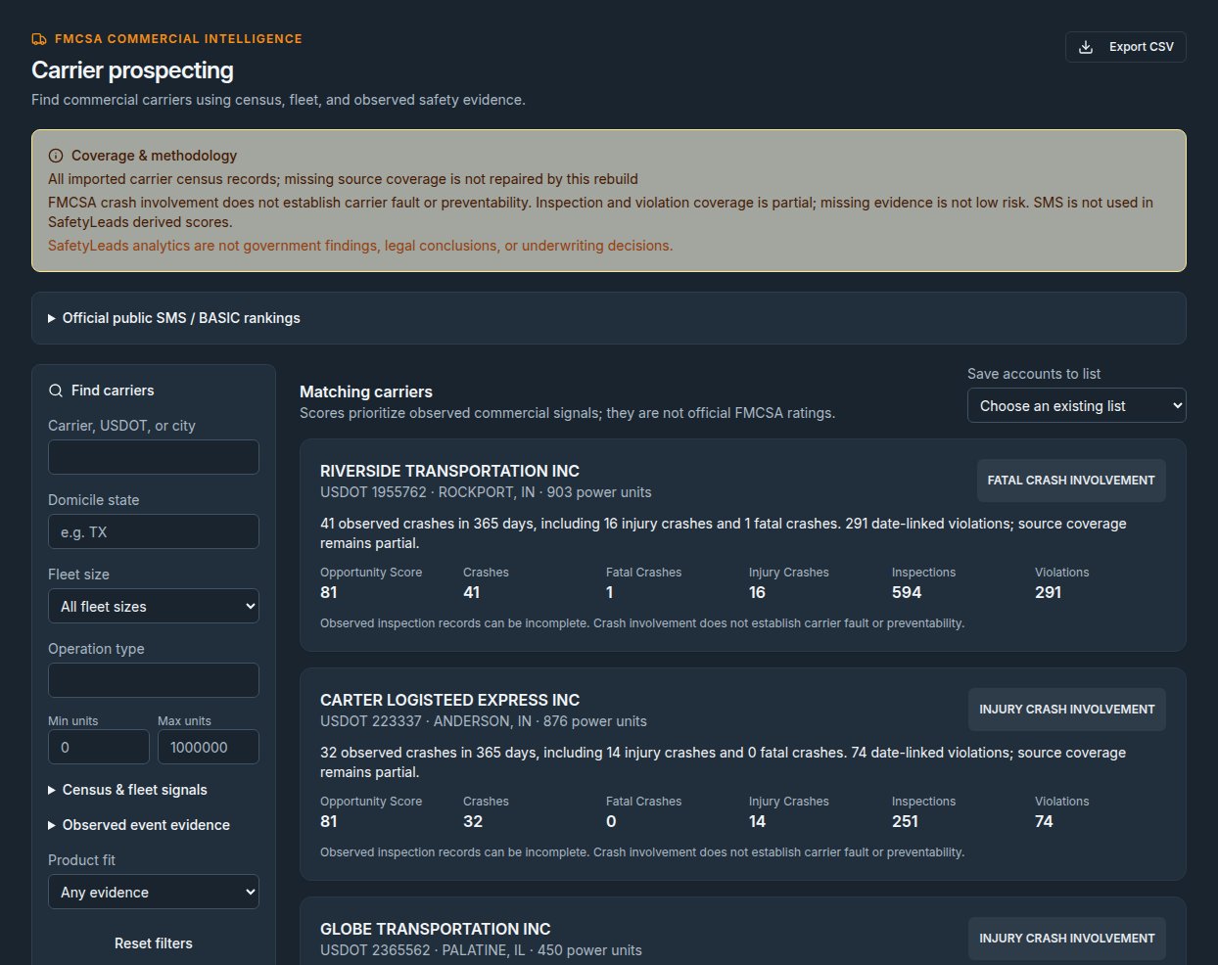Click Carter Logisteed's Violations value 74
The height and width of the screenshot is (965, 1218).
pyautogui.click(x=1044, y=821)
